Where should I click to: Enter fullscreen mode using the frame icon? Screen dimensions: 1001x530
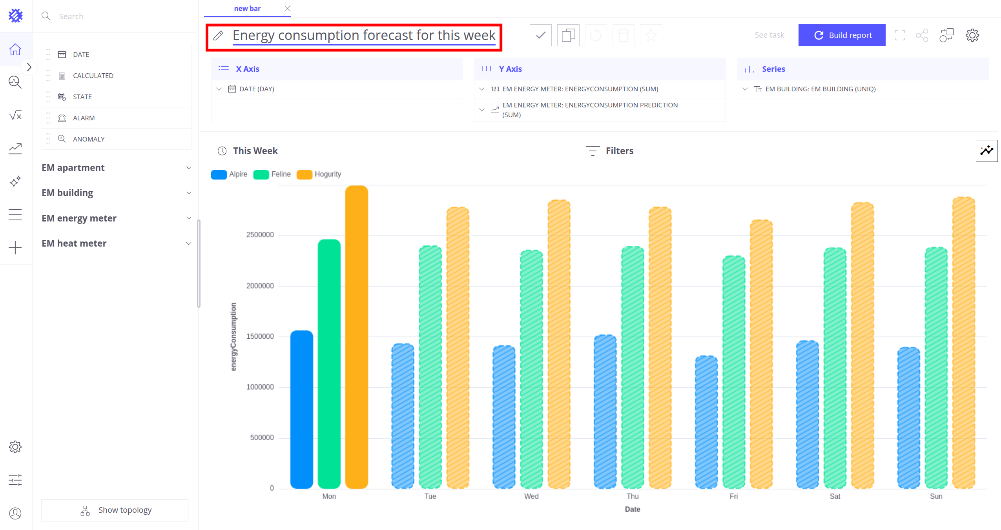click(900, 35)
